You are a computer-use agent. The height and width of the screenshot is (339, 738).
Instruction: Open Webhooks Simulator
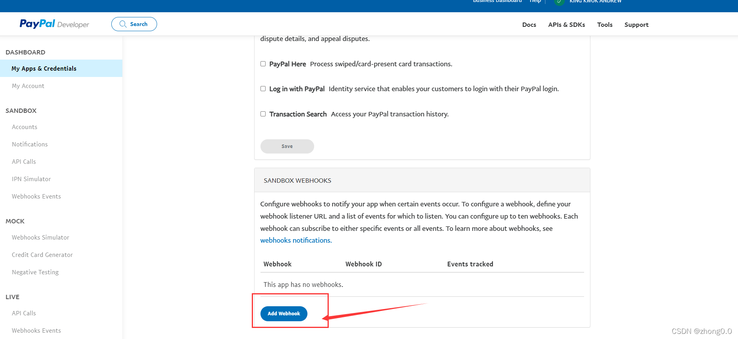[x=41, y=237]
